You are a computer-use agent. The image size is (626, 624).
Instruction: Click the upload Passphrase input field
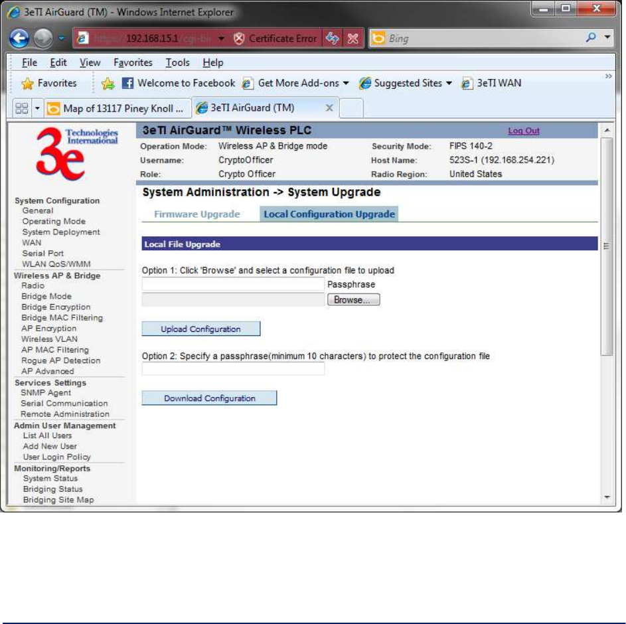point(233,284)
